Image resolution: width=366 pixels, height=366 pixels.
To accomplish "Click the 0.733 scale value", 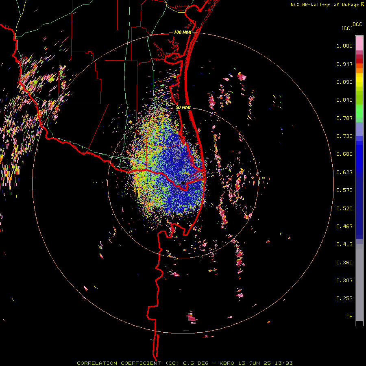I will 344,136.
